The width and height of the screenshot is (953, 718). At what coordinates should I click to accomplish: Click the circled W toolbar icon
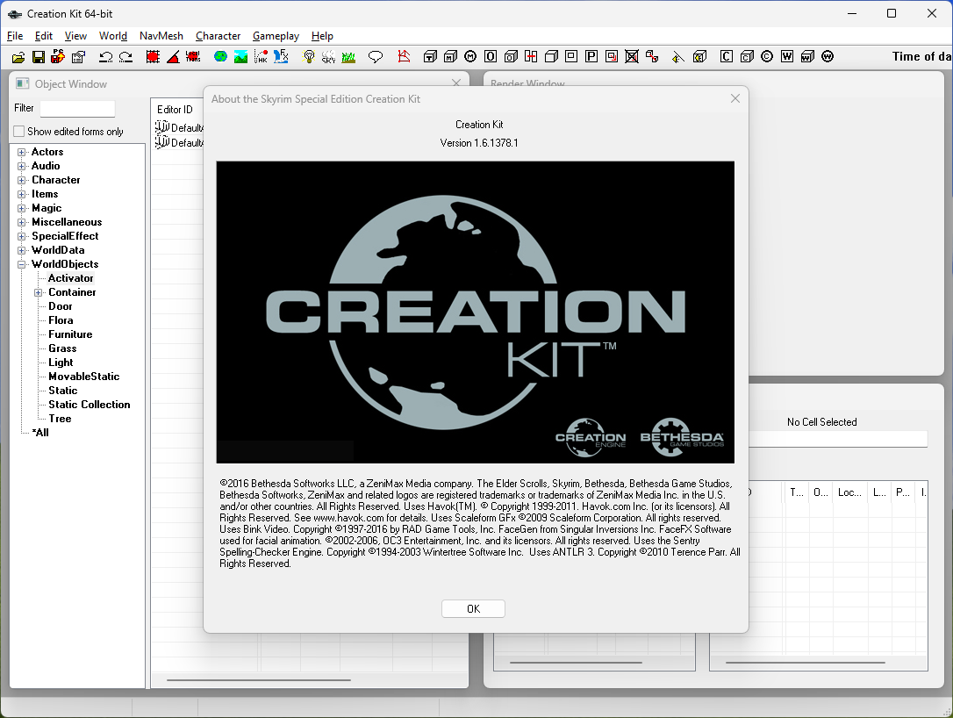pyautogui.click(x=828, y=56)
